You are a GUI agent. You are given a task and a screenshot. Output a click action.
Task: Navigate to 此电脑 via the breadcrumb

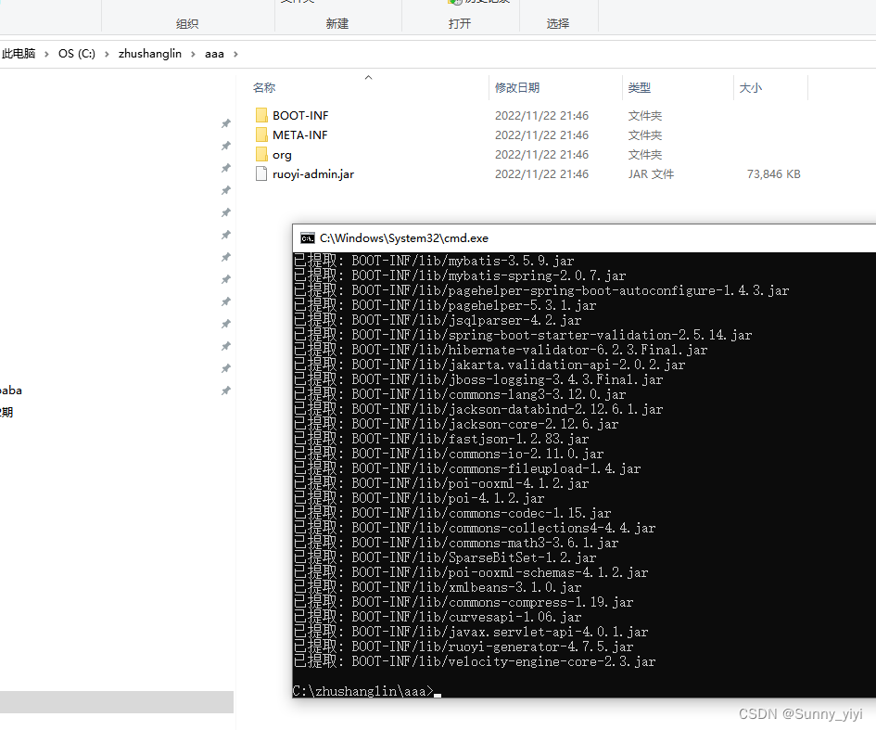pyautogui.click(x=19, y=53)
